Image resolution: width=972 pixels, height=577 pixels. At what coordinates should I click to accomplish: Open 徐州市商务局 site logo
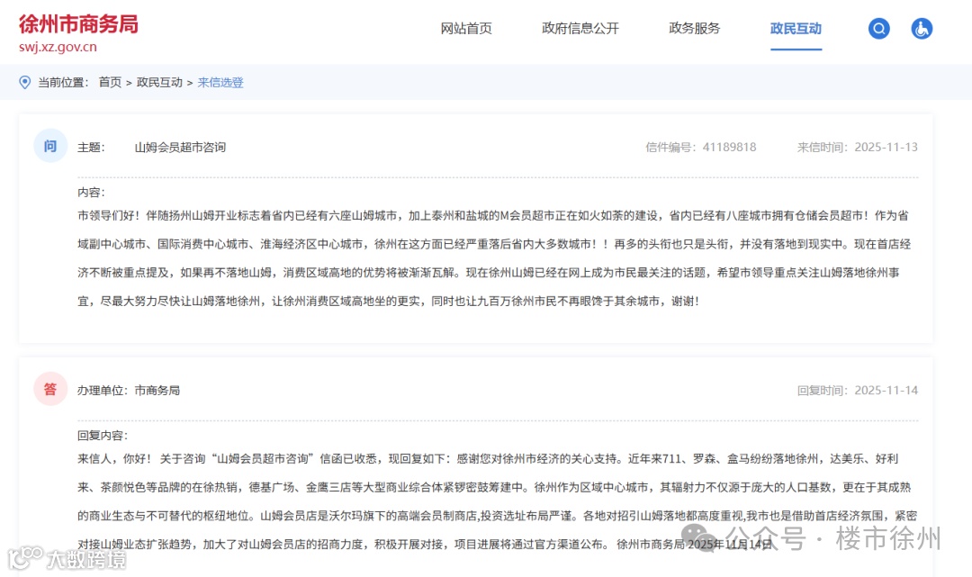[78, 25]
